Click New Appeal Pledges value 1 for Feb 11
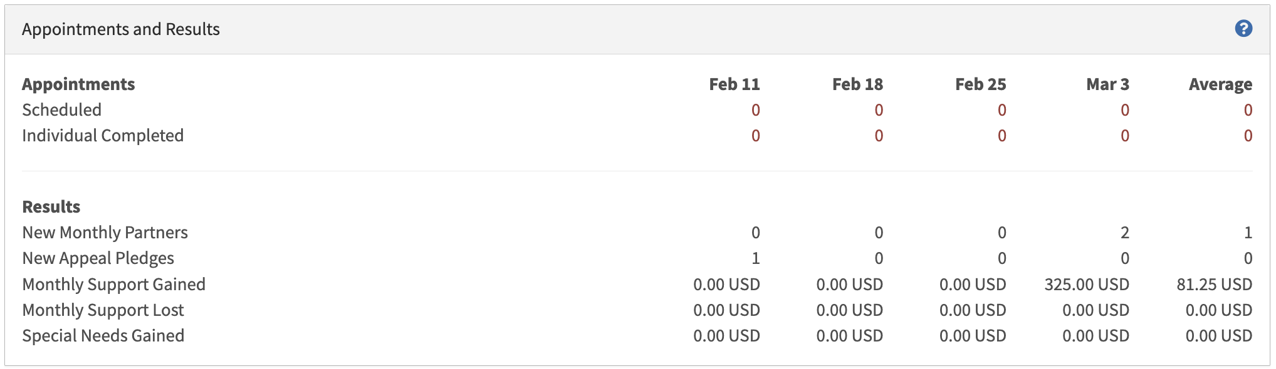The height and width of the screenshot is (369, 1276). click(755, 258)
